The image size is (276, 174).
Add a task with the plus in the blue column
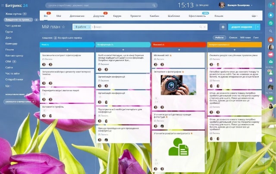(67, 50)
